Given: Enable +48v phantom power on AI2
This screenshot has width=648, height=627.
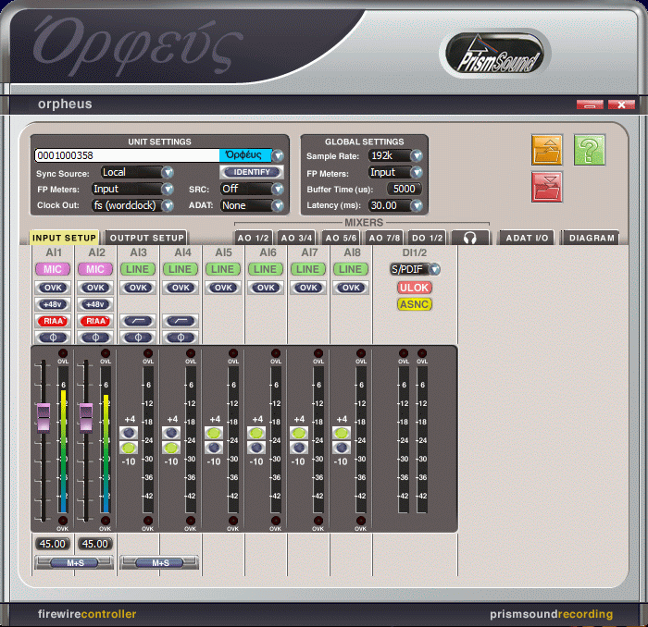Looking at the screenshot, I should coord(95,304).
